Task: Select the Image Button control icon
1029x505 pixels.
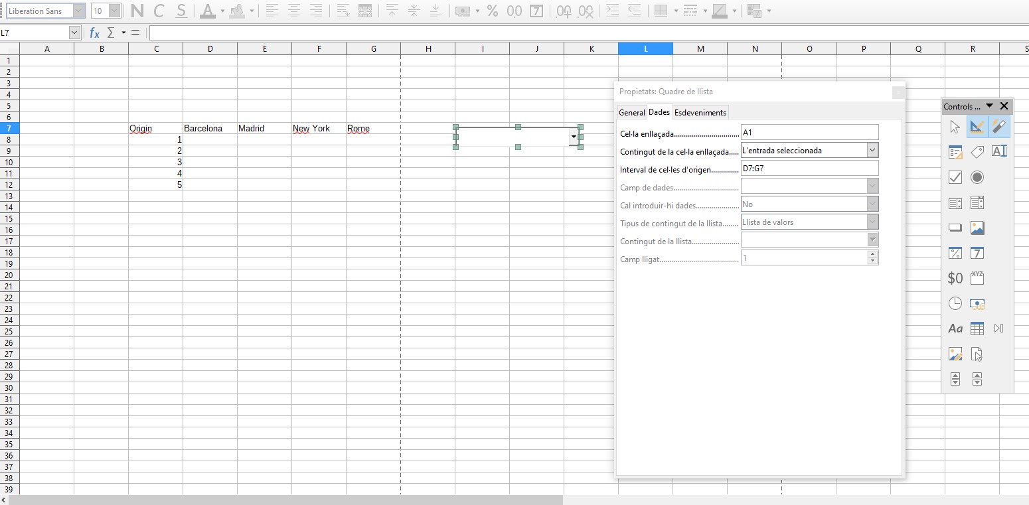Action: tap(977, 228)
